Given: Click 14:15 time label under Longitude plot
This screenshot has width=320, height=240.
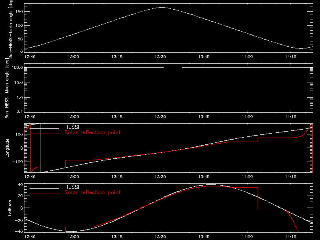Looking at the screenshot, I should (291, 176).
